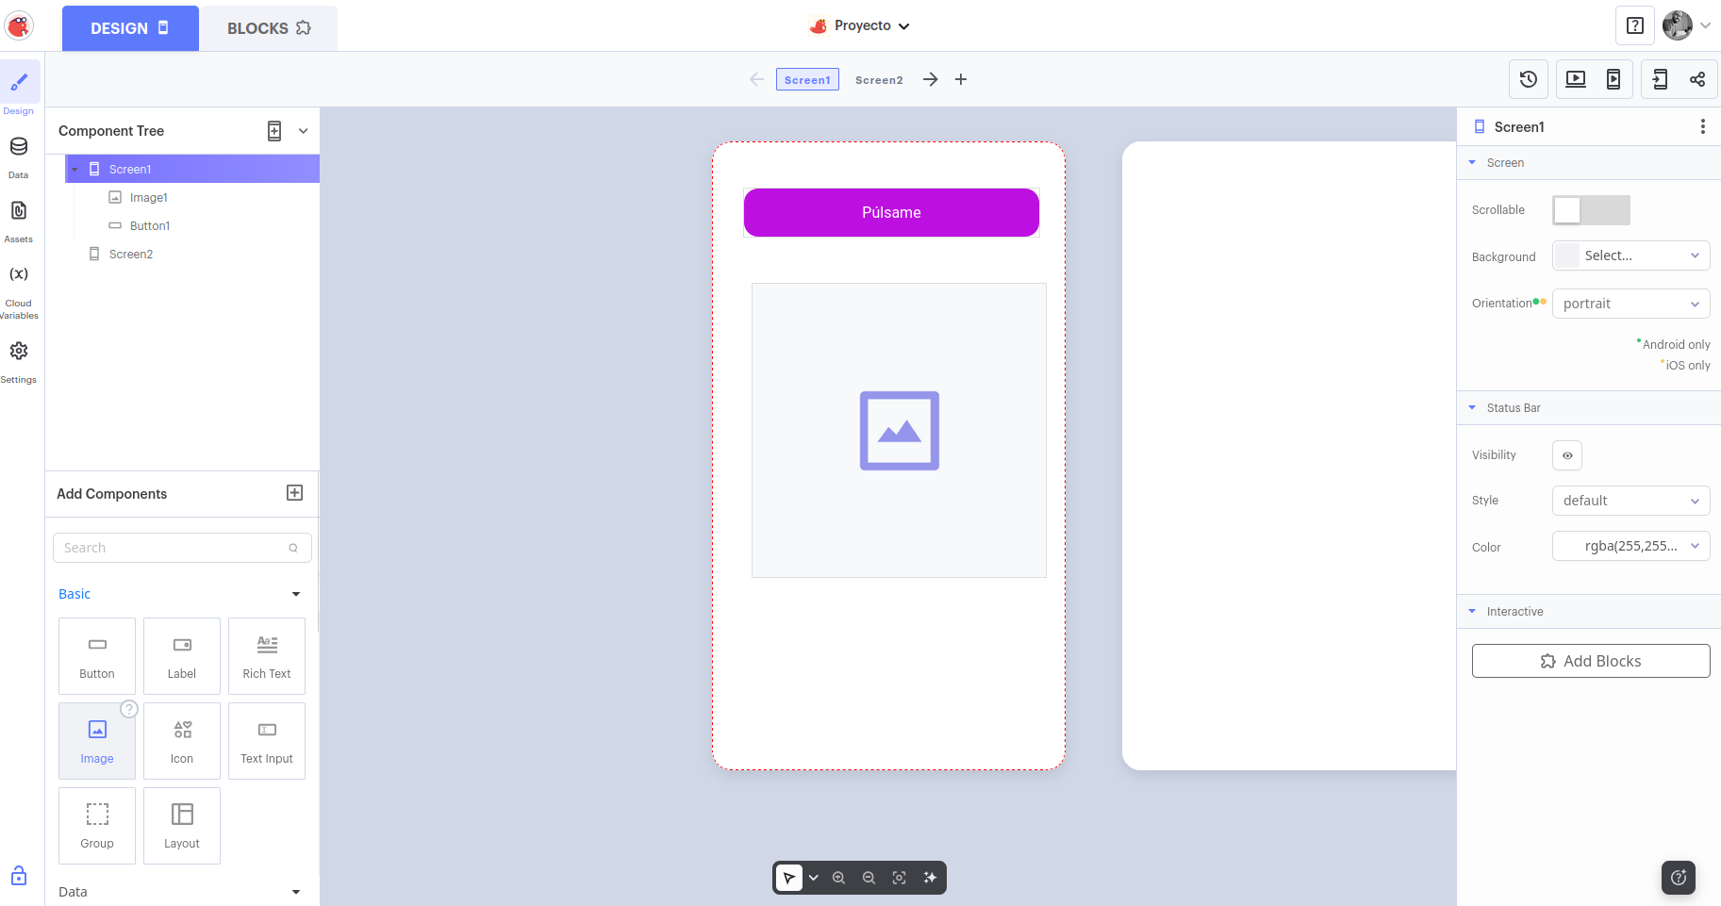Open version history clock icon
Viewport: 1721px width, 906px height.
pos(1528,79)
